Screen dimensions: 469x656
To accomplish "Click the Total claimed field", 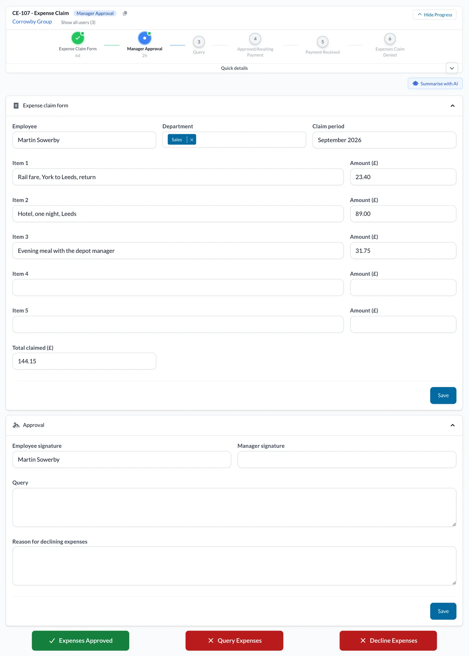I will coord(84,361).
